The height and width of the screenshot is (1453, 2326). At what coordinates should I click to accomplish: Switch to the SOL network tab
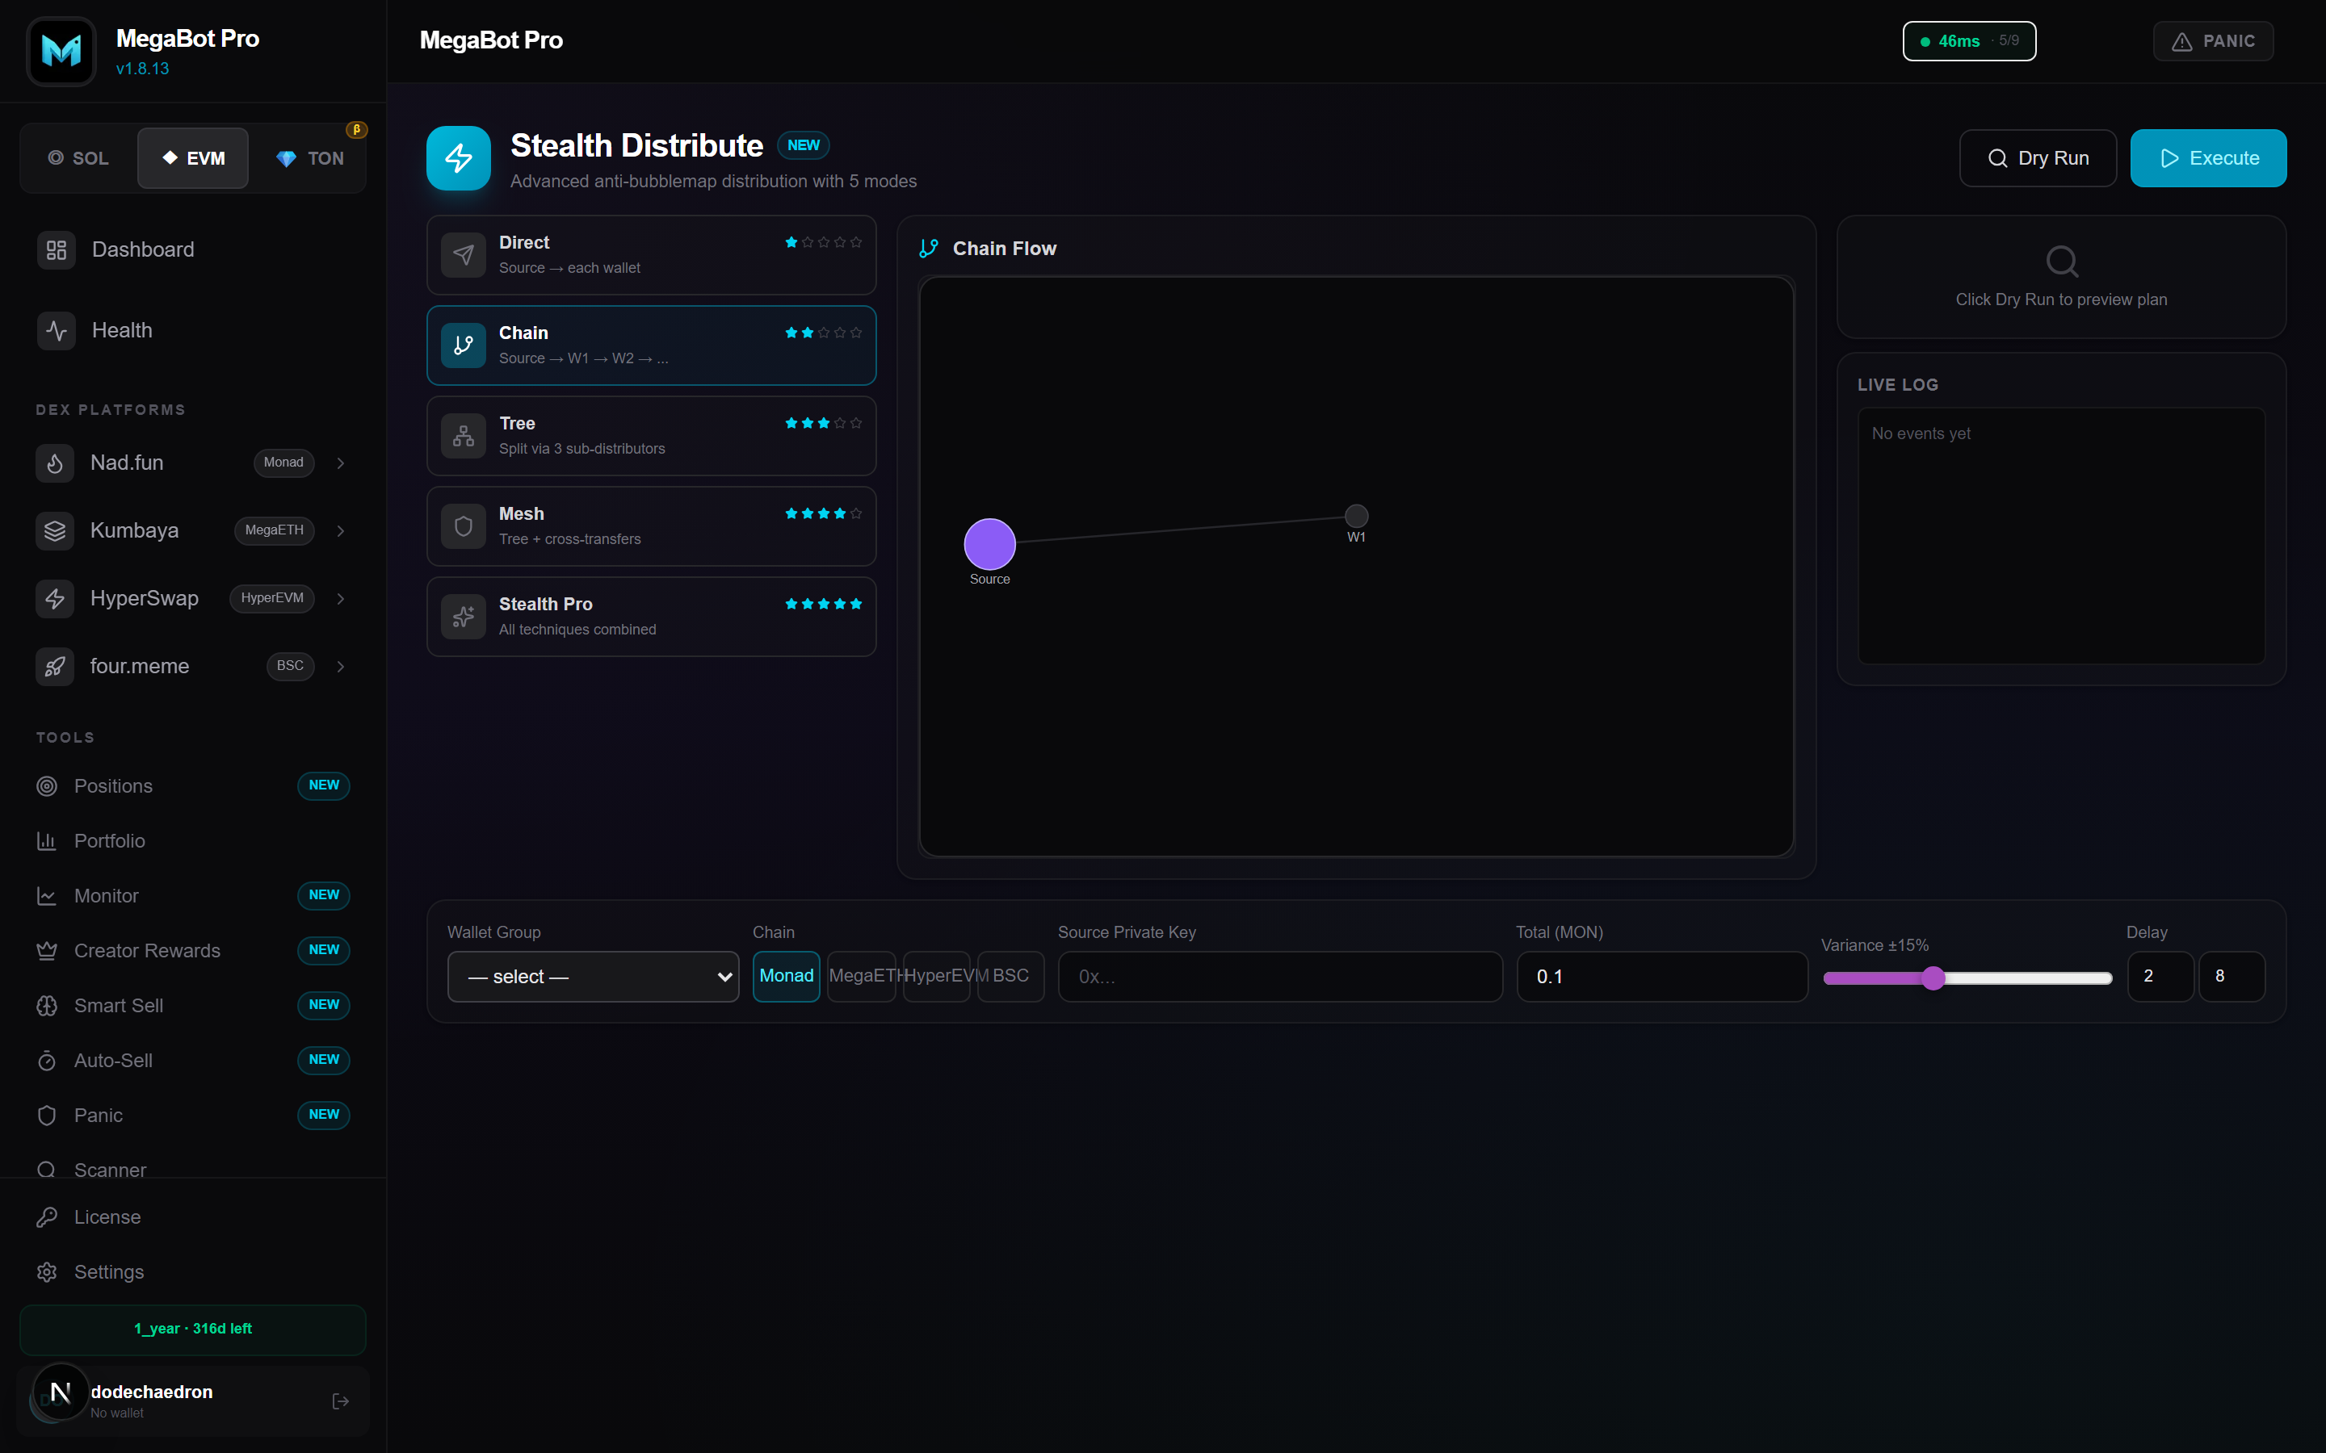[x=79, y=158]
